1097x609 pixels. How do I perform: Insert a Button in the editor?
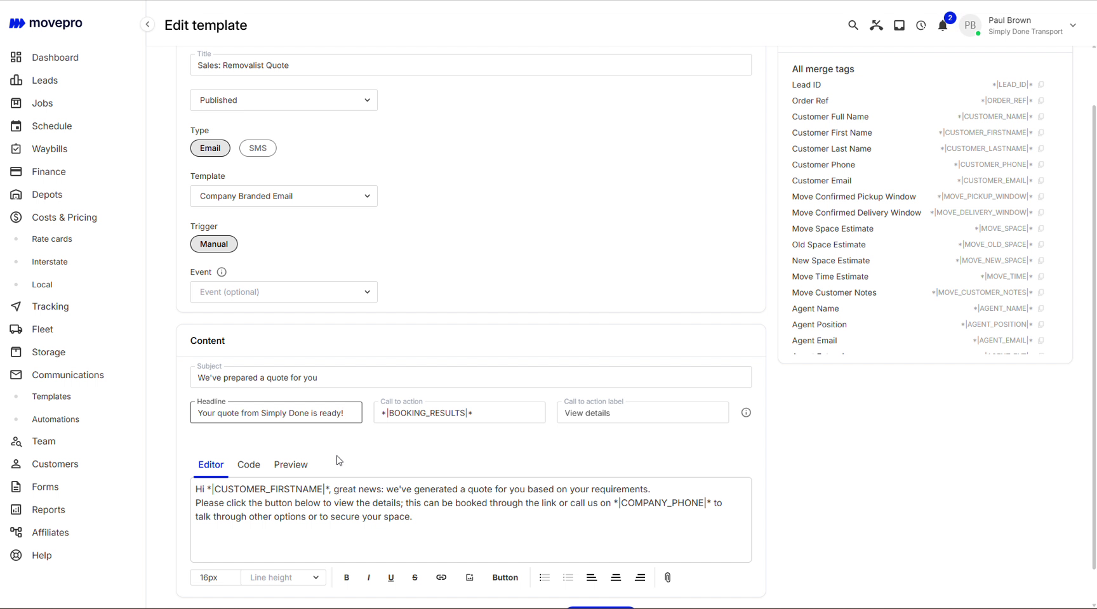point(505,577)
